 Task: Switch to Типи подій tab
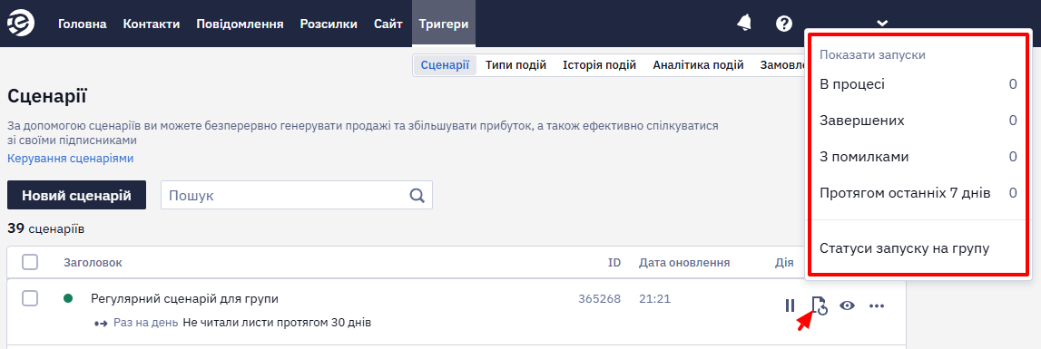pyautogui.click(x=516, y=65)
